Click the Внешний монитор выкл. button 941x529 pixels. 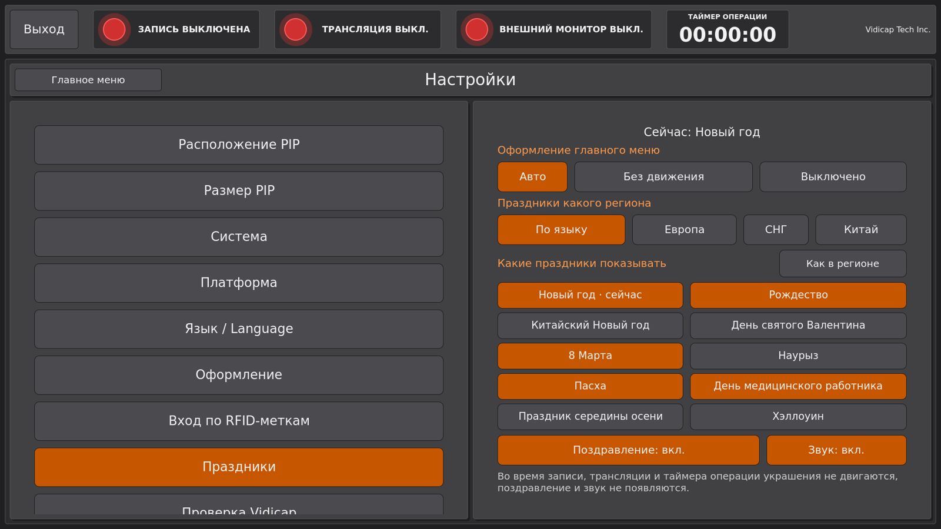[x=553, y=29]
